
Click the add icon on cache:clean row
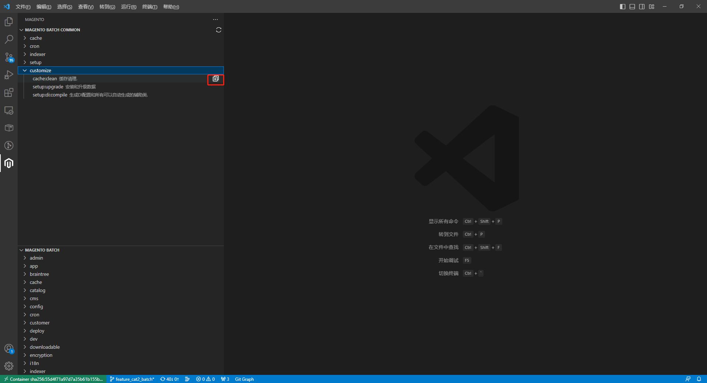point(216,79)
